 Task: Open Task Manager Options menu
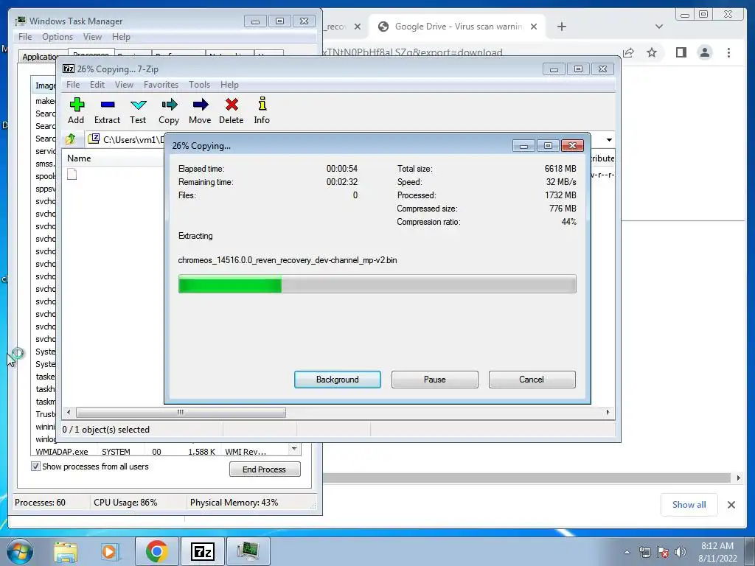(x=58, y=37)
